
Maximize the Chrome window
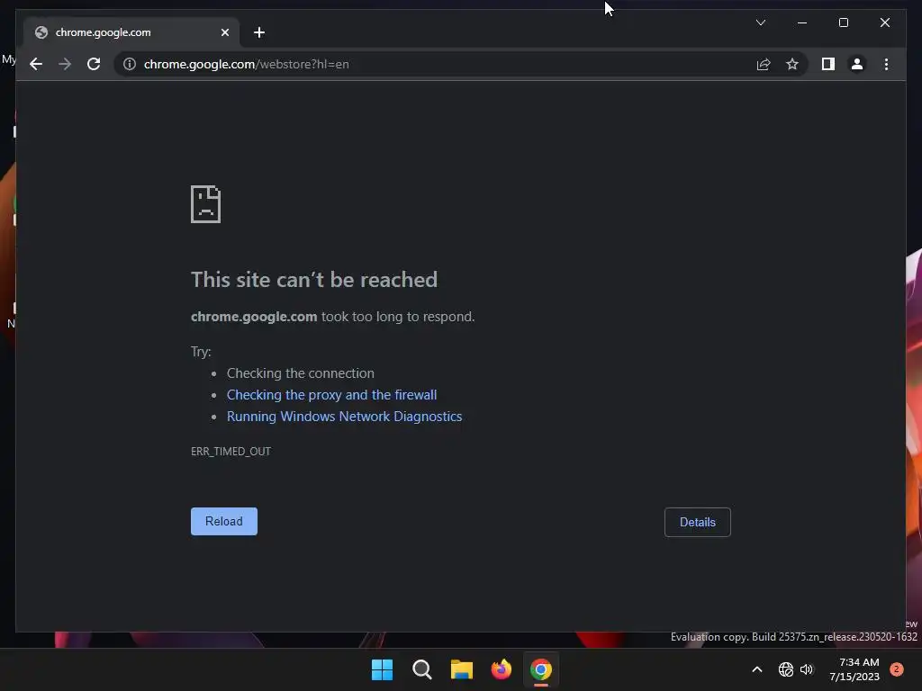tap(843, 22)
